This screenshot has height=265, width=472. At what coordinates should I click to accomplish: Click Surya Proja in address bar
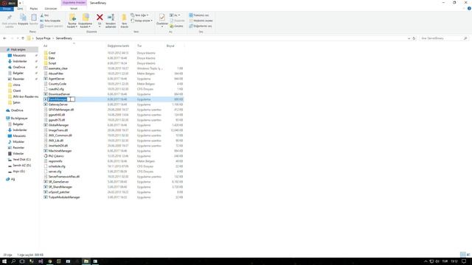point(43,38)
